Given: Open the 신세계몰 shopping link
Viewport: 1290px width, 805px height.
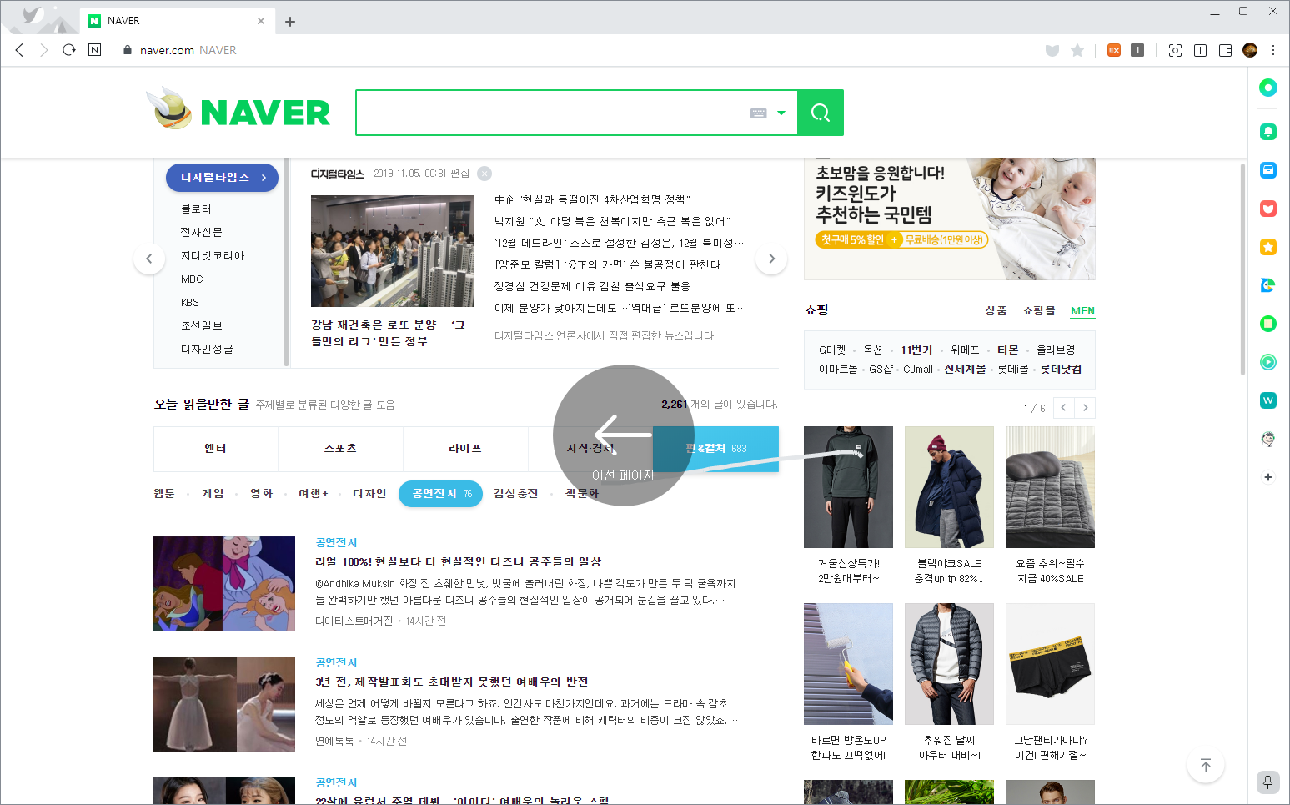Looking at the screenshot, I should point(965,370).
